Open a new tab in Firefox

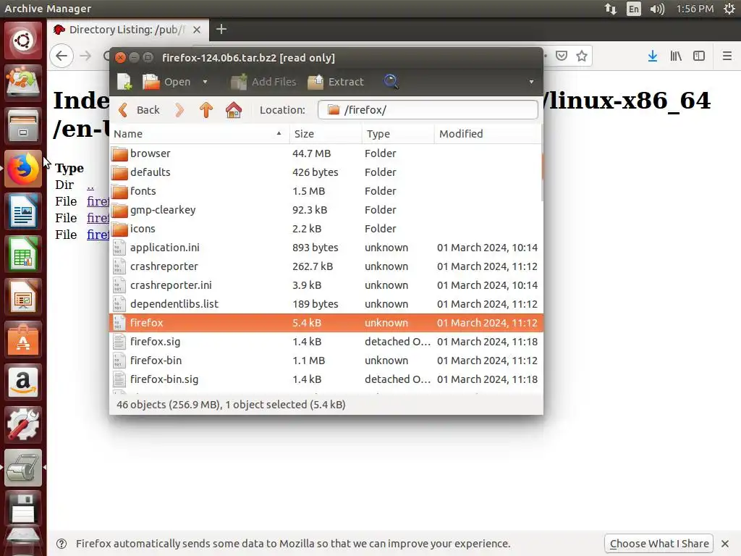[221, 29]
